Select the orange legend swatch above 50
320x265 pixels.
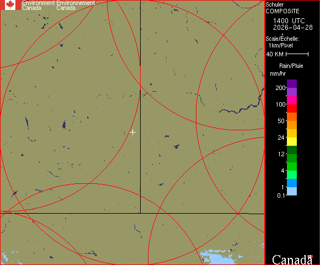point(292,117)
